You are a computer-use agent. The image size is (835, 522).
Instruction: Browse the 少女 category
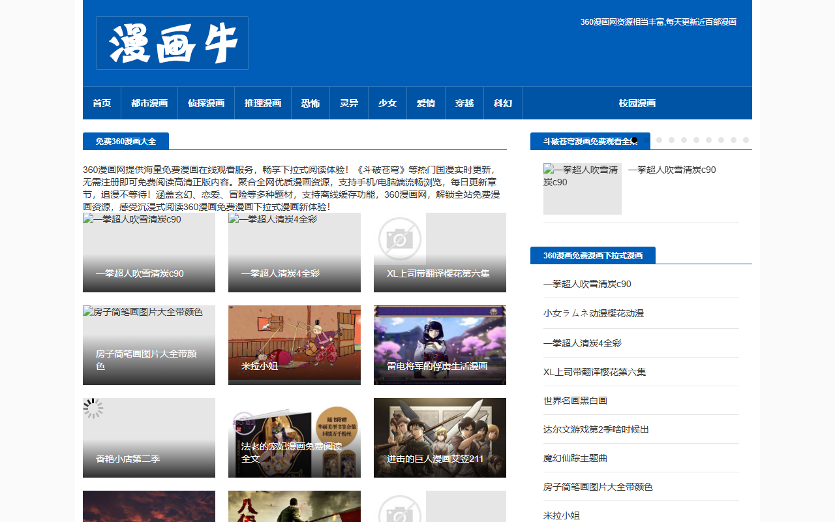pyautogui.click(x=387, y=103)
